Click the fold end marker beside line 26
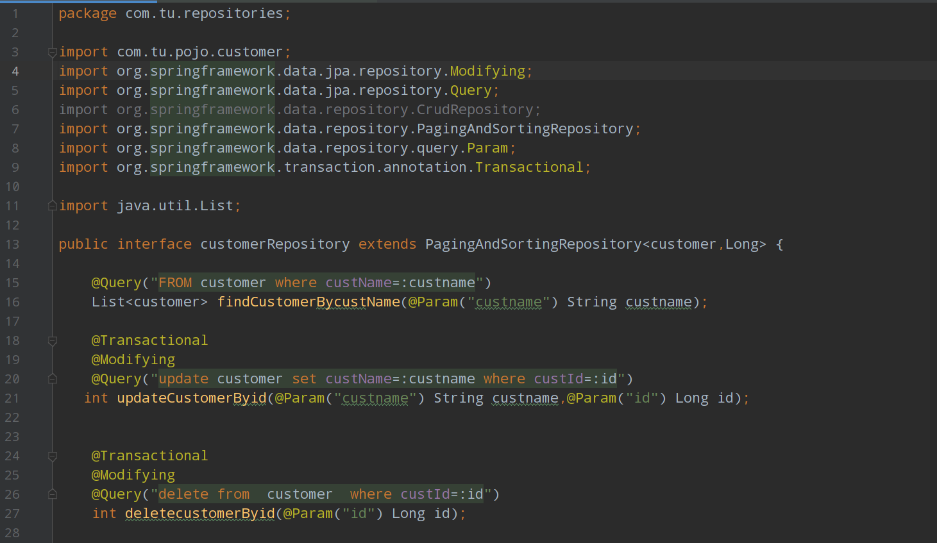Viewport: 937px width, 543px height. pyautogui.click(x=53, y=494)
